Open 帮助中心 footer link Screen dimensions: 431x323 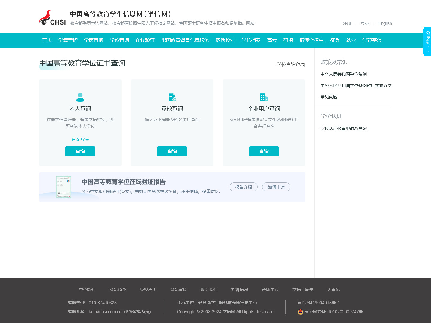click(x=270, y=290)
